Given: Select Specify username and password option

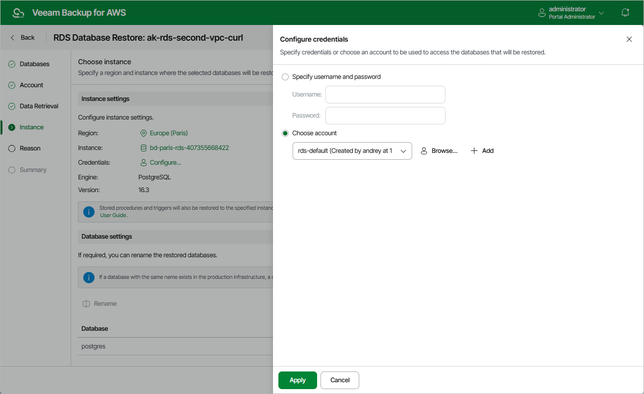Looking at the screenshot, I should [x=285, y=77].
